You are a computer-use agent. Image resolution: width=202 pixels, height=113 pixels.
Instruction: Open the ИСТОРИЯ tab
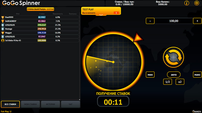click(x=50, y=104)
